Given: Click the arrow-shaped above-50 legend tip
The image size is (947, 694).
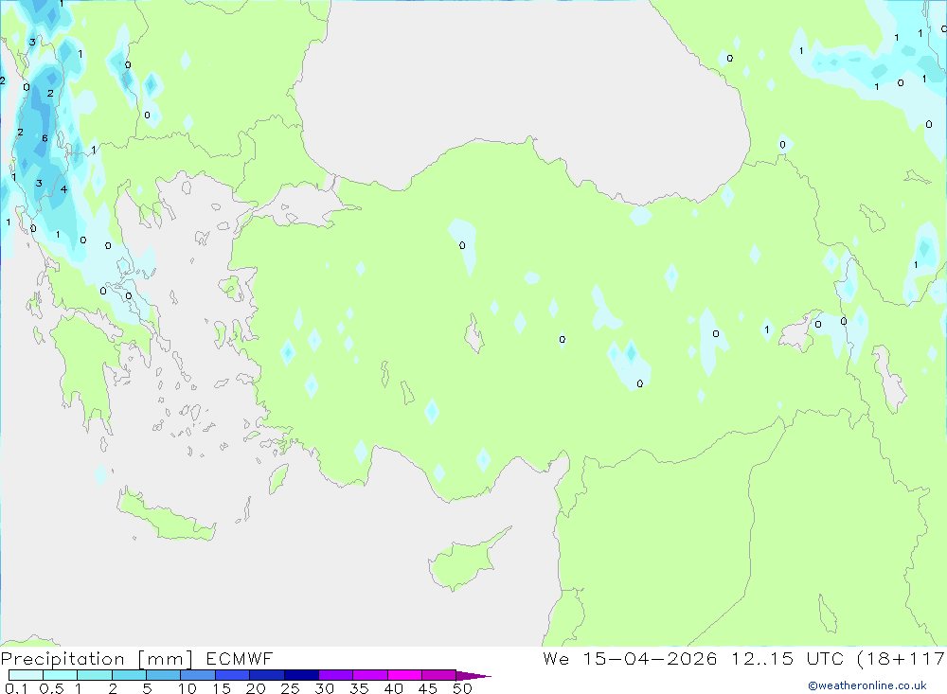Looking at the screenshot, I should pyautogui.click(x=473, y=675).
